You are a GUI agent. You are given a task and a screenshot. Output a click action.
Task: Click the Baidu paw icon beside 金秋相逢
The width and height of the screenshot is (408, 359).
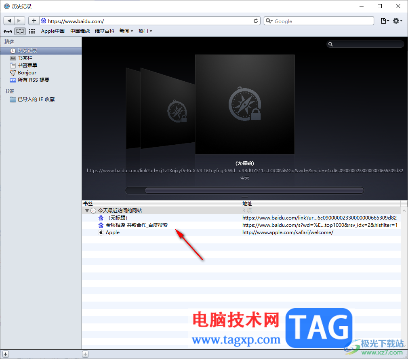tap(101, 225)
